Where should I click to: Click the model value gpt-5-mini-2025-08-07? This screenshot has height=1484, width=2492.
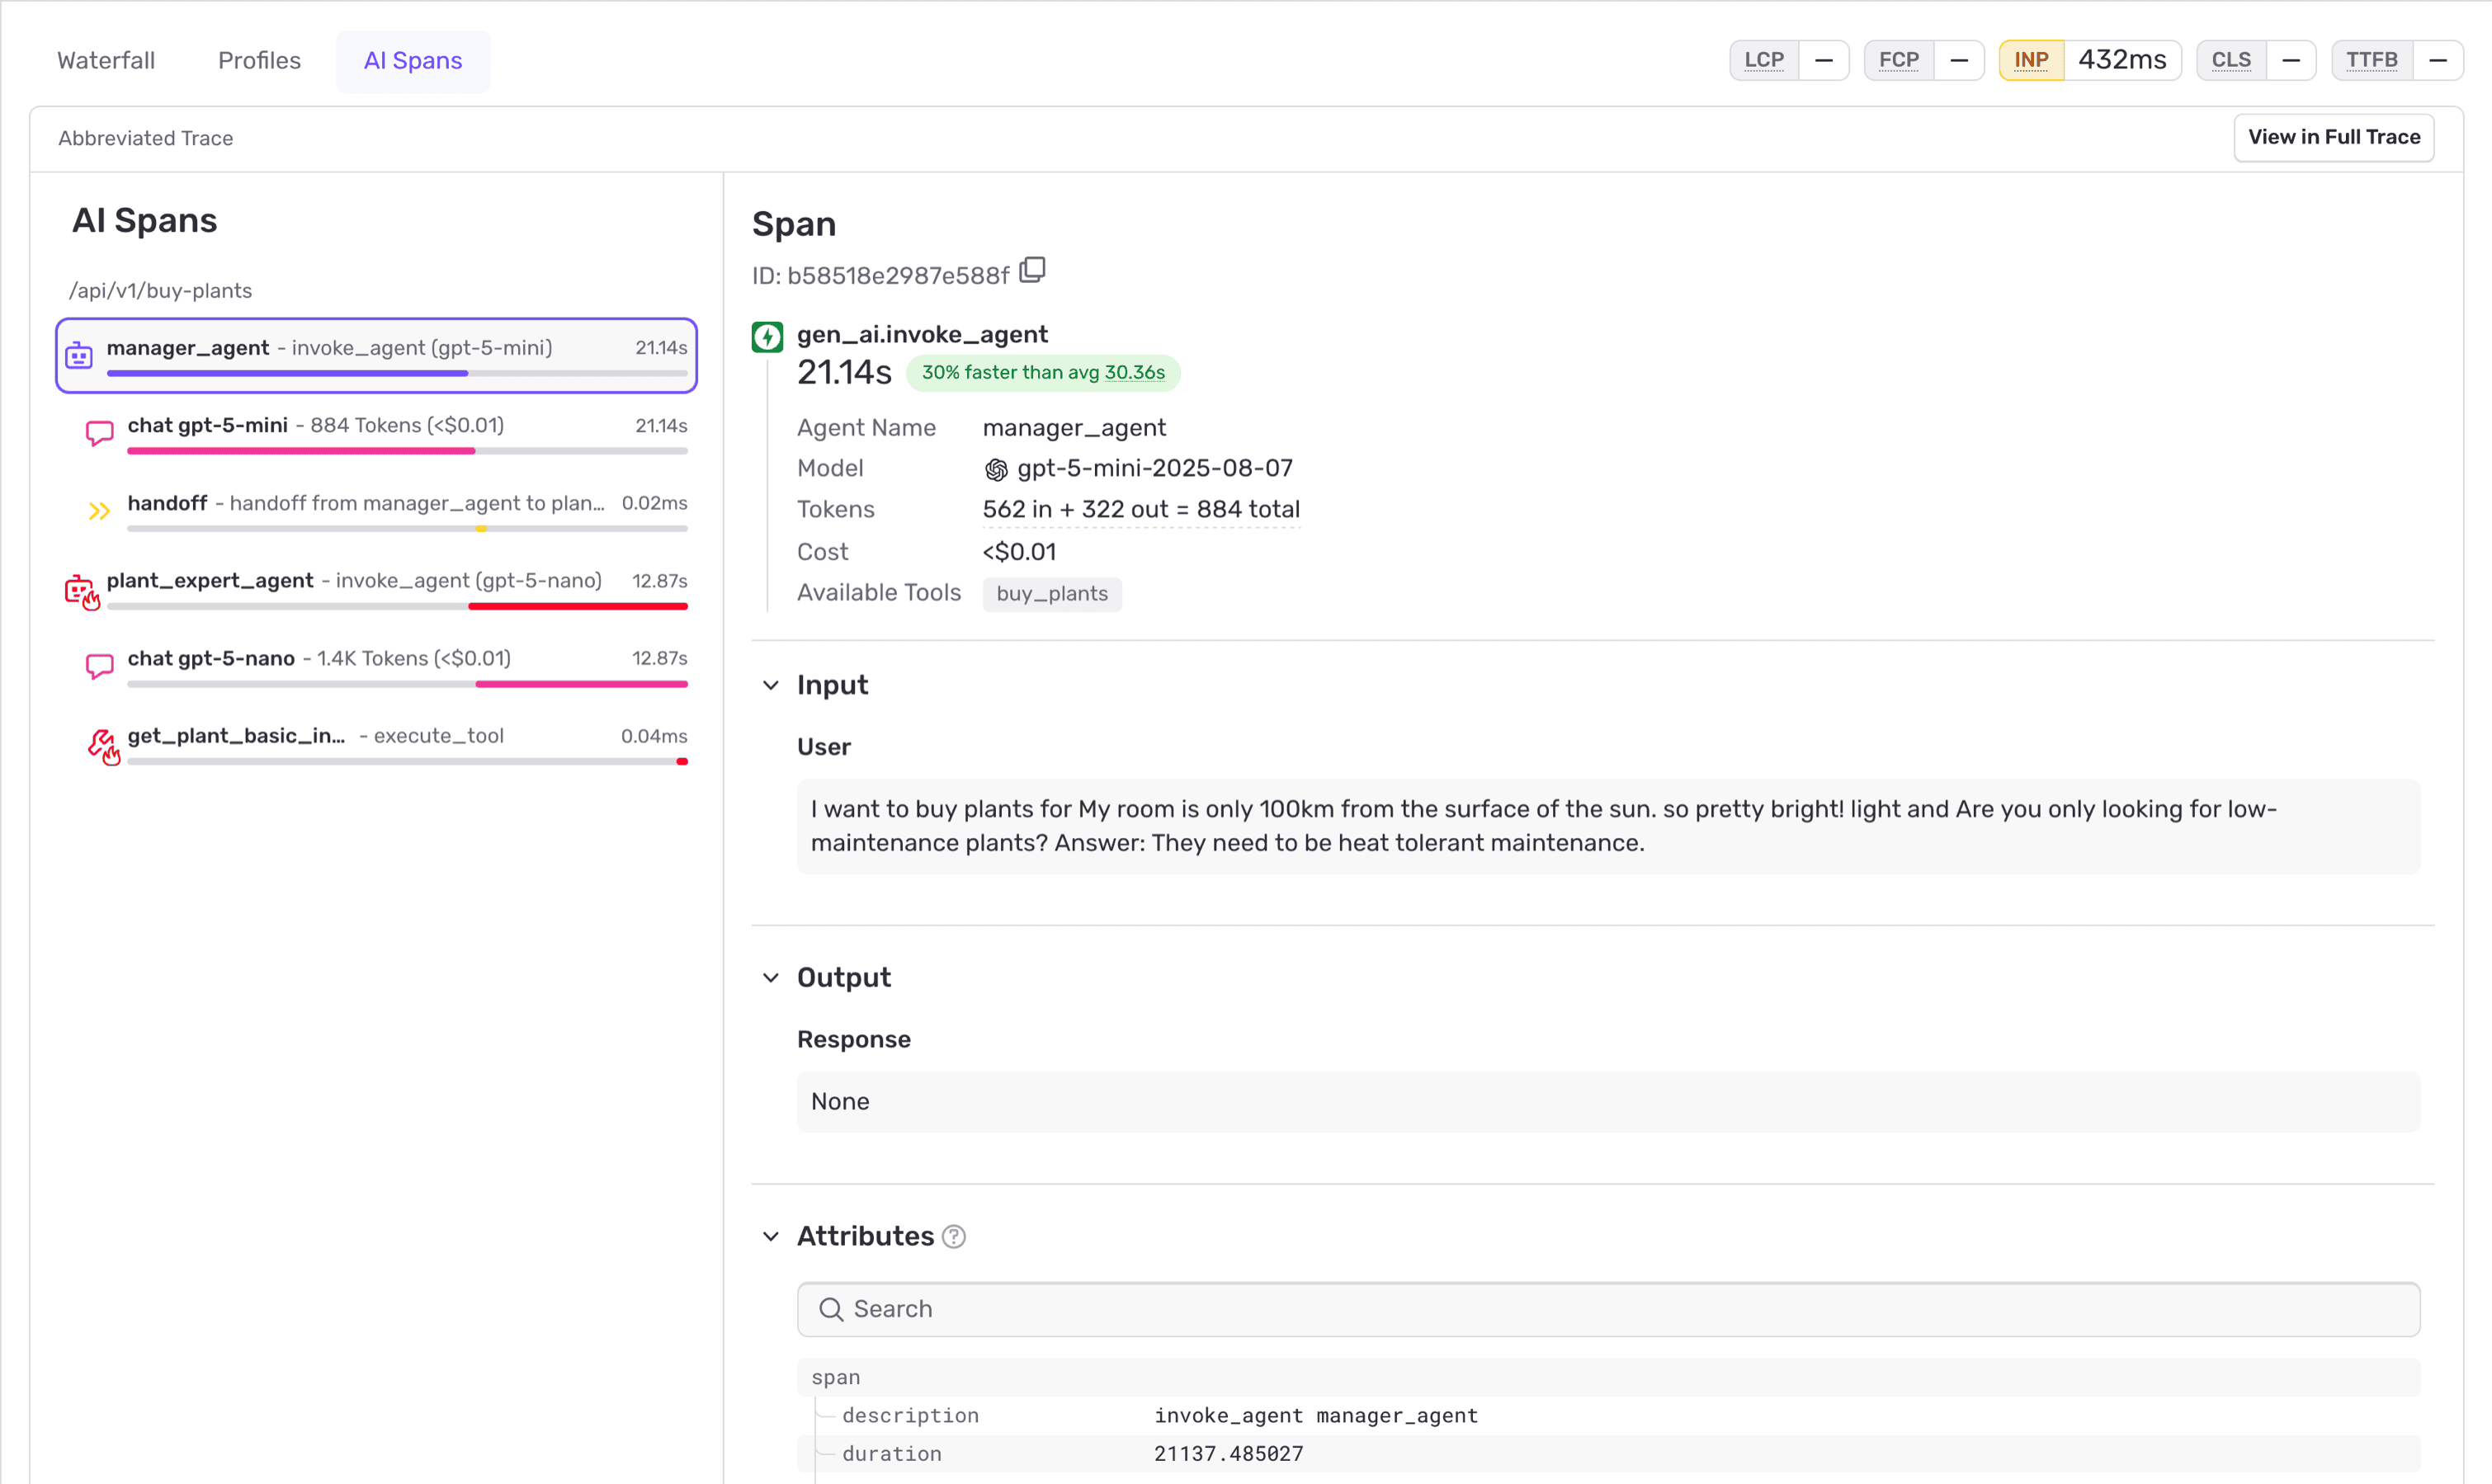(x=1155, y=469)
